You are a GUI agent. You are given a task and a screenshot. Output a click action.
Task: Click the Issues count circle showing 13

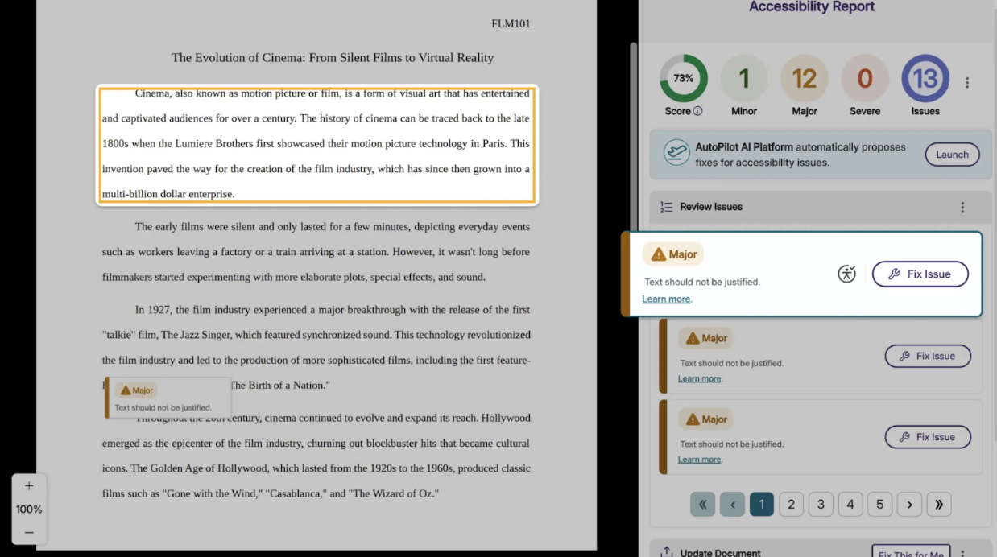[x=925, y=77]
